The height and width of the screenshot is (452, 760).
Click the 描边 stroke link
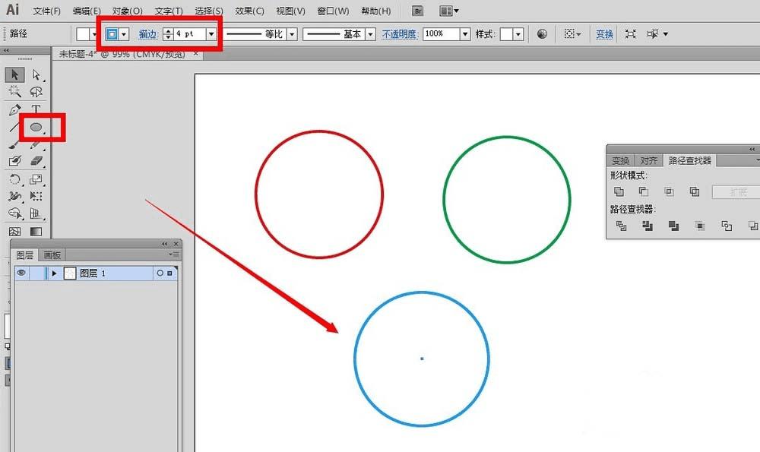(x=148, y=34)
